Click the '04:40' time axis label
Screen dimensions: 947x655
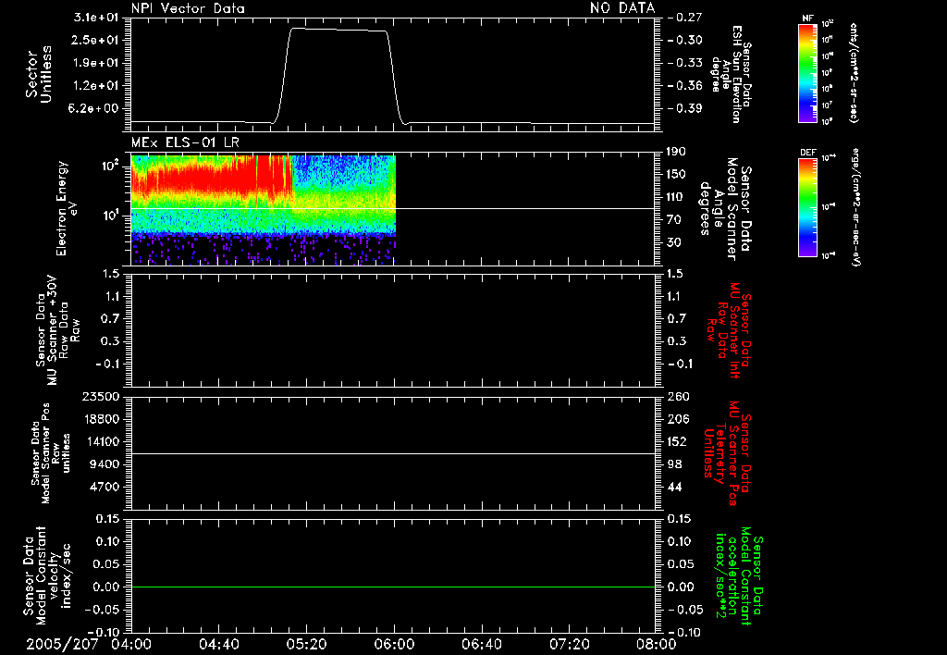218,644
